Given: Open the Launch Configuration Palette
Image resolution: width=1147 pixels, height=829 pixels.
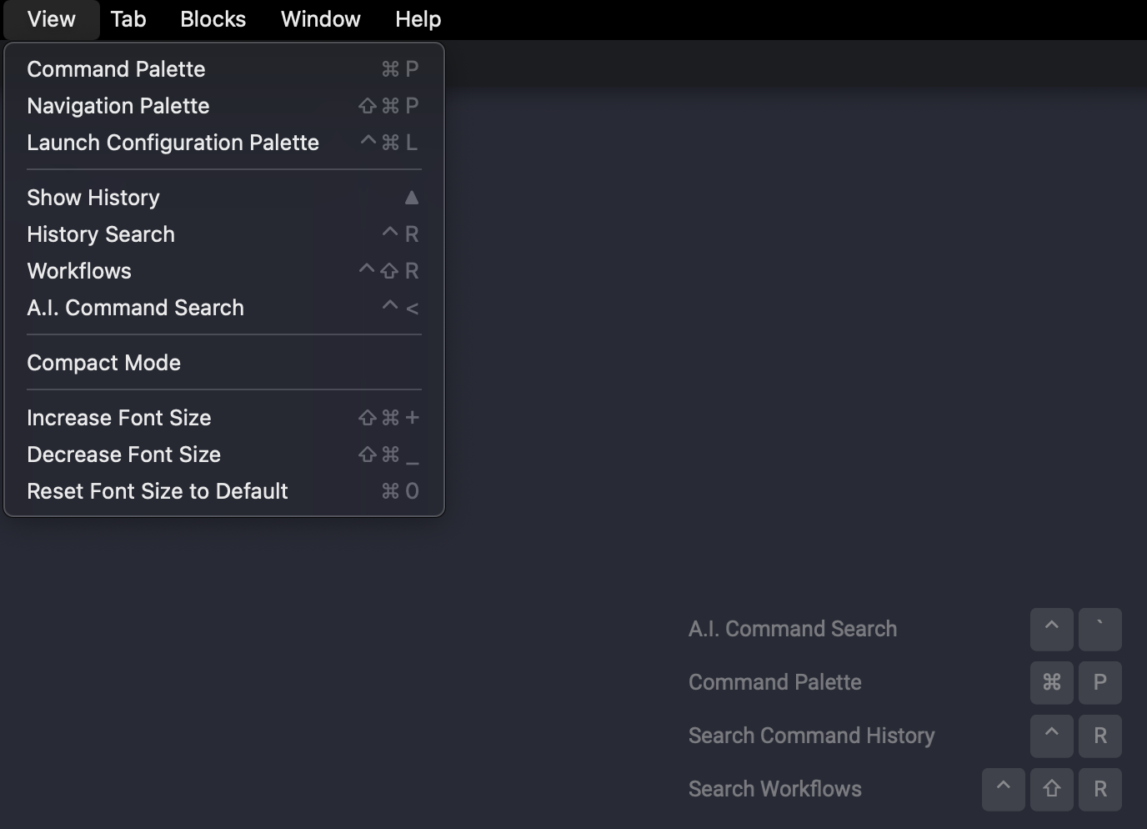Looking at the screenshot, I should 173,143.
